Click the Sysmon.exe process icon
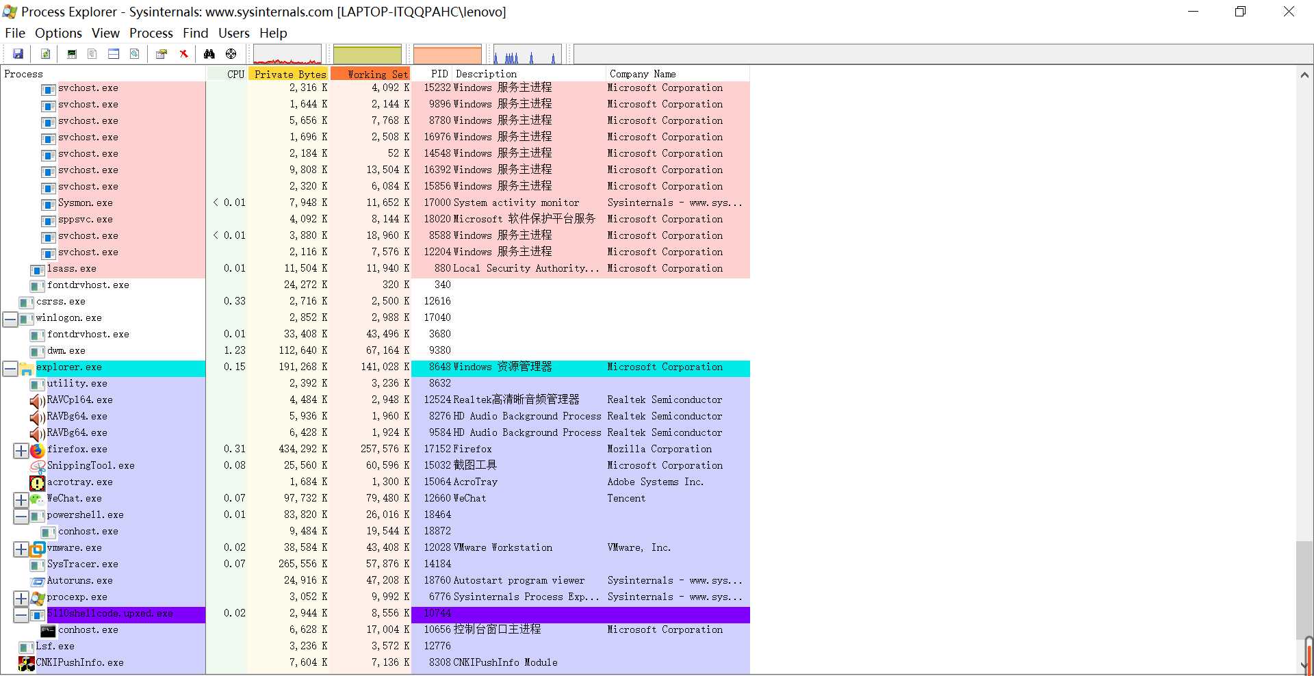Image resolution: width=1314 pixels, height=676 pixels. [x=48, y=204]
